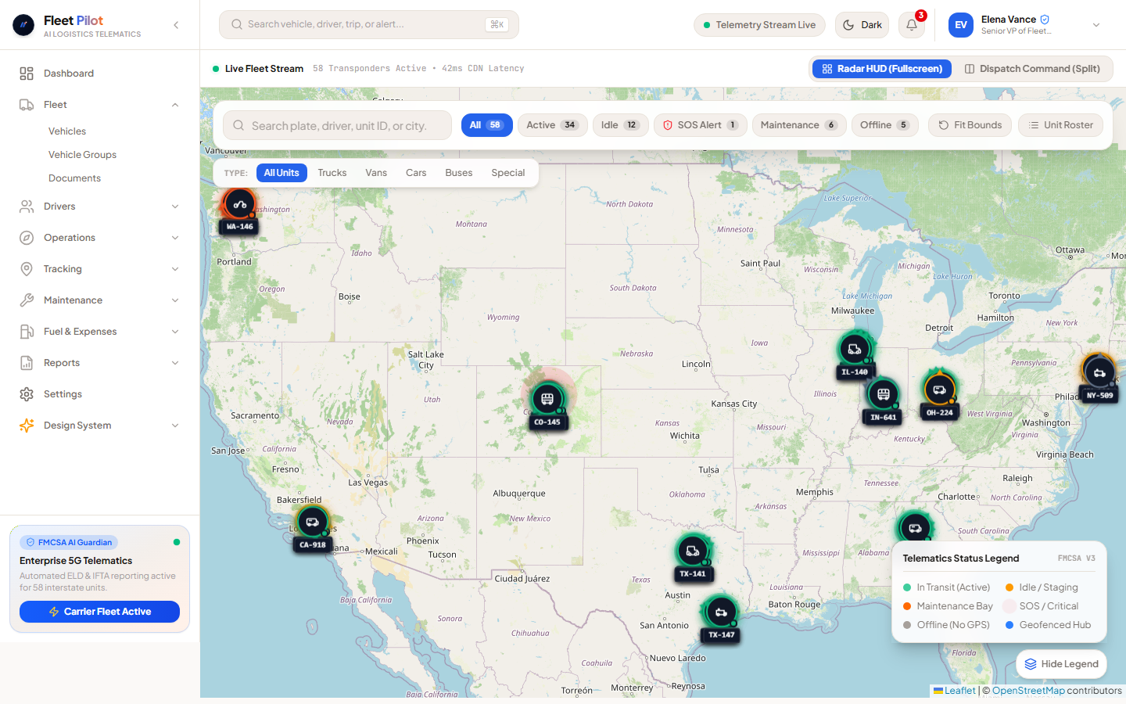
Task: Expand the Maintenance sidebar section
Action: coord(175,300)
